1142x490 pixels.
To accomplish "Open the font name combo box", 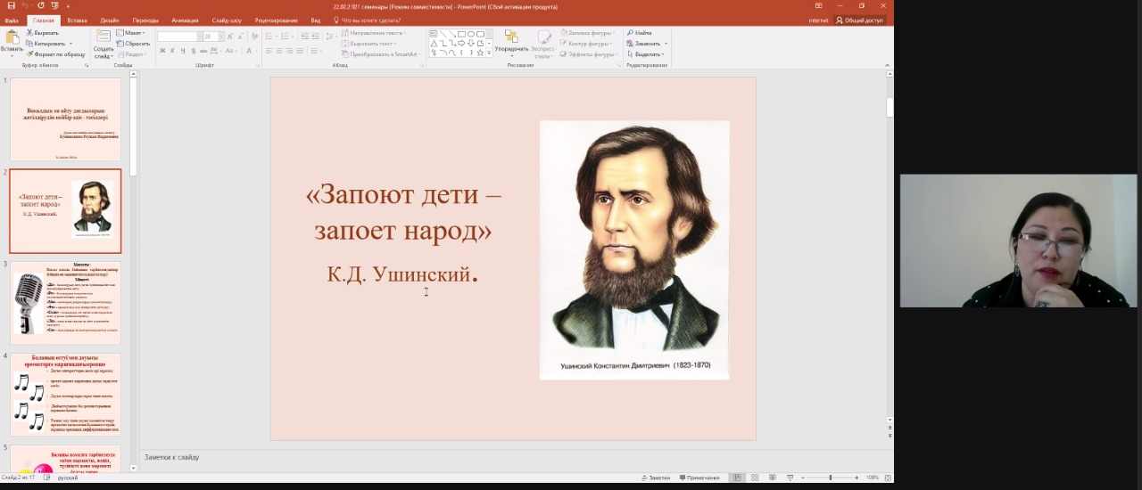I will click(x=178, y=37).
